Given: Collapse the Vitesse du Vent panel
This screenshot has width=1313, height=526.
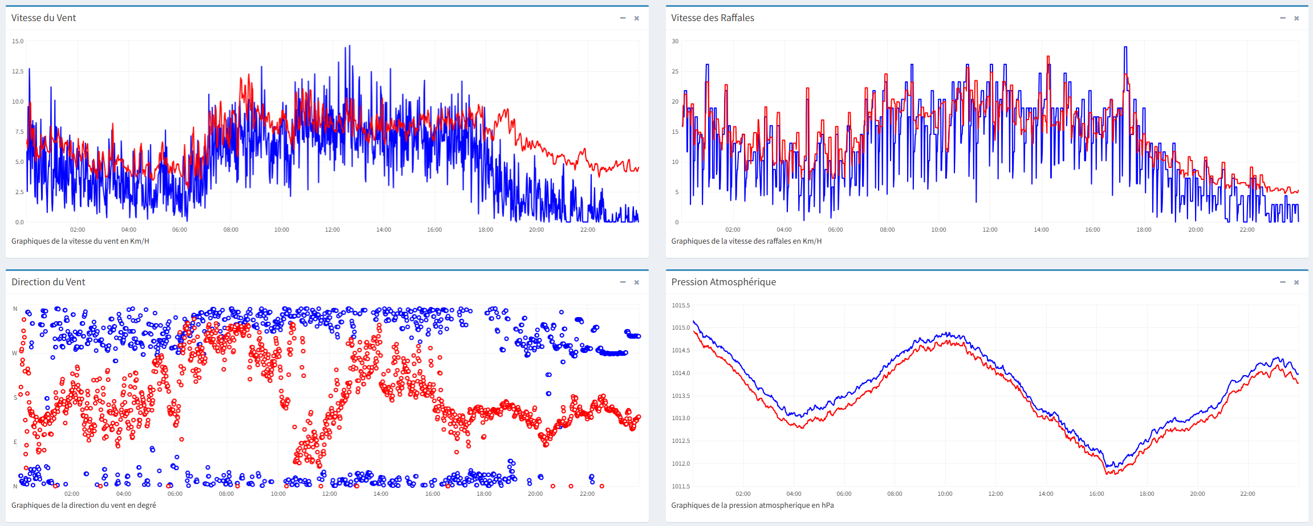Looking at the screenshot, I should pyautogui.click(x=623, y=18).
